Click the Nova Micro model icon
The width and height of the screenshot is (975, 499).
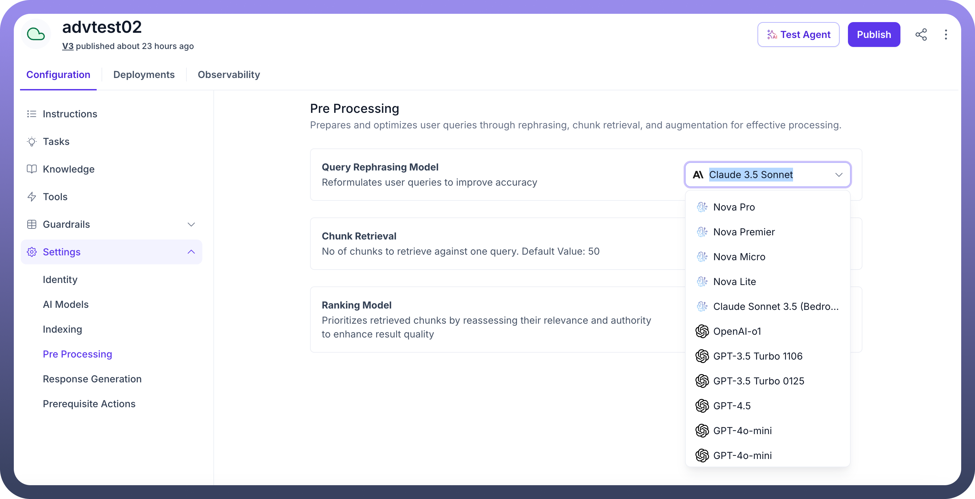coord(702,257)
